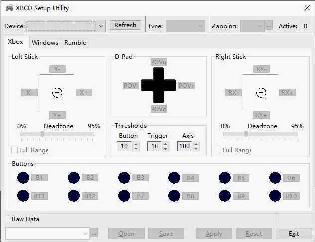This screenshot has height=242, width=315.
Task: Click the POVd label below D-Pad
Action: coord(158,109)
